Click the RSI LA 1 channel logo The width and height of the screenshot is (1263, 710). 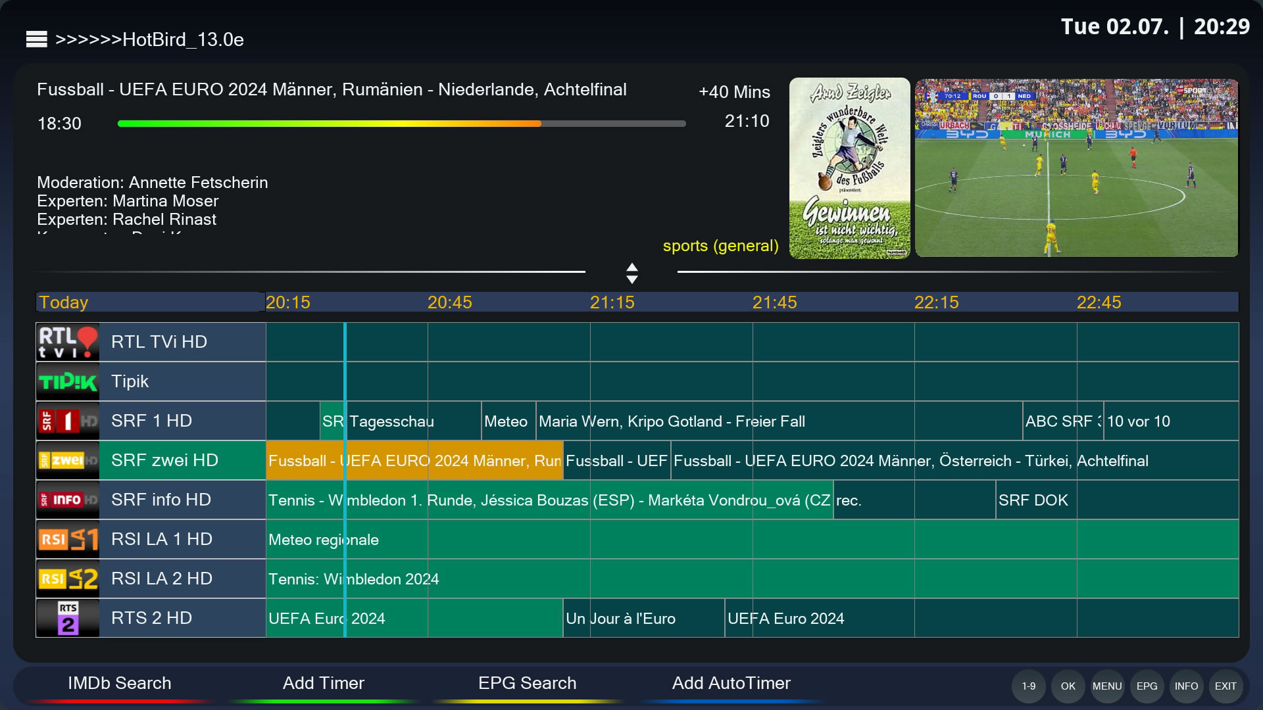(x=68, y=539)
